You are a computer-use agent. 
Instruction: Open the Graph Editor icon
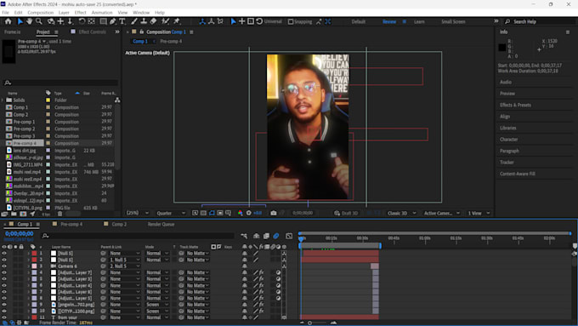[289, 236]
